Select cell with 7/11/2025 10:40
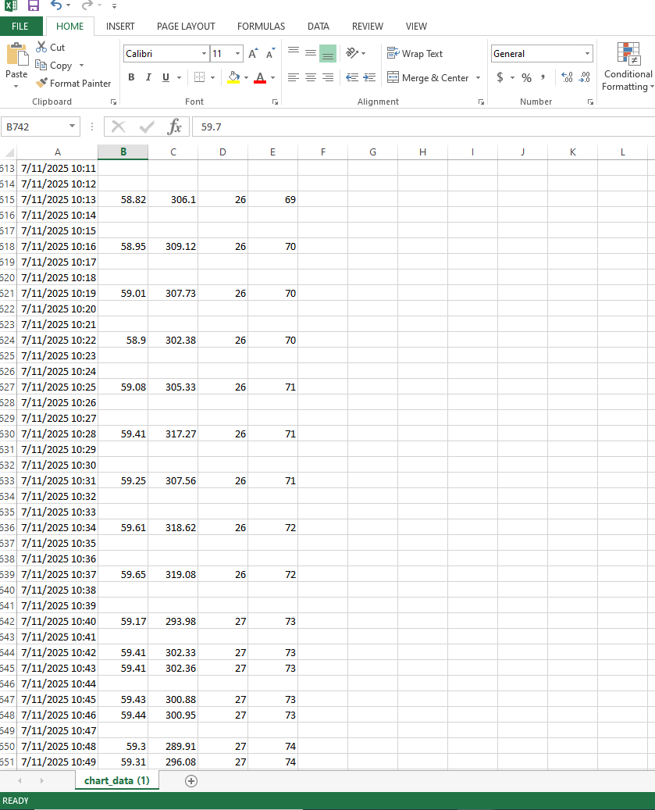The height and width of the screenshot is (810, 655). pyautogui.click(x=58, y=622)
